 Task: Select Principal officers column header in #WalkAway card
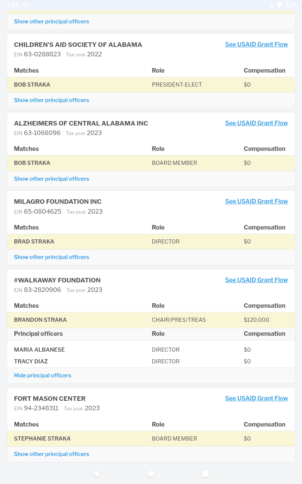click(38, 334)
